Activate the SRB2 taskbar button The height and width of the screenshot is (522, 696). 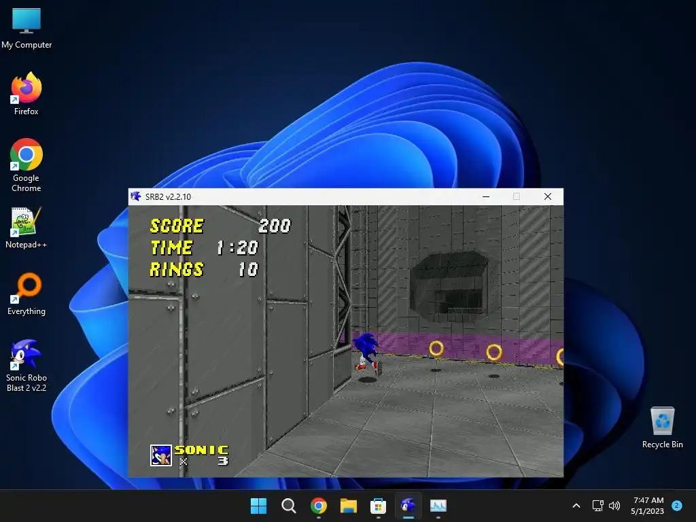pos(408,506)
